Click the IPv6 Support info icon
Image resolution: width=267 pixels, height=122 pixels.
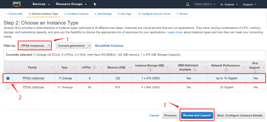255,72
